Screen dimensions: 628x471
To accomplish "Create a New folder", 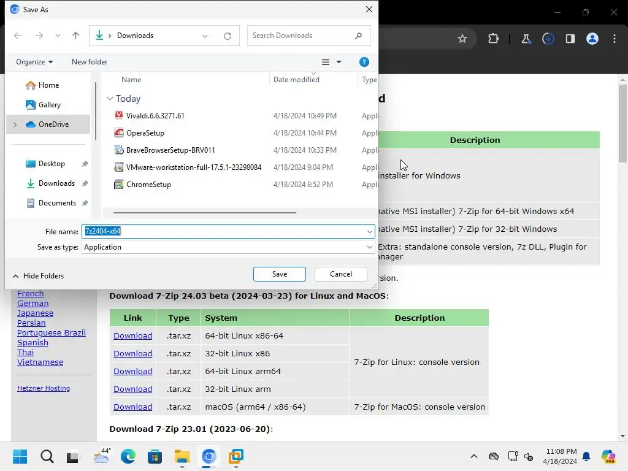I will click(x=90, y=62).
